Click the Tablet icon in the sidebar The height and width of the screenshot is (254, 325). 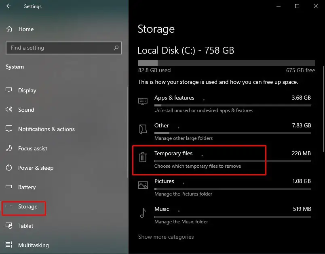9,225
